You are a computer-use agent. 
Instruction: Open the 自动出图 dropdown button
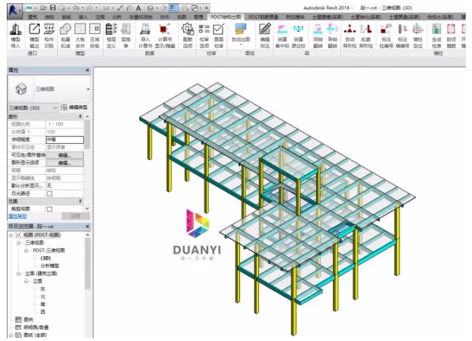tap(241, 34)
